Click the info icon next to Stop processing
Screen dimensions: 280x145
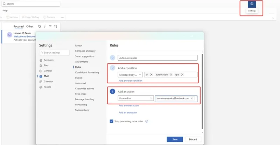[147, 121]
